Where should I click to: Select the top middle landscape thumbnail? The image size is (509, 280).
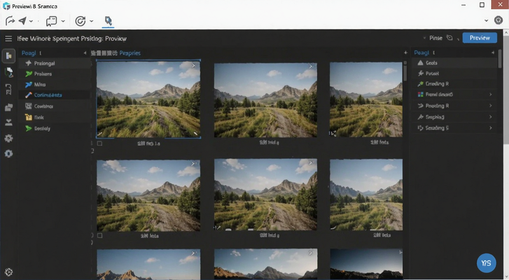click(265, 100)
